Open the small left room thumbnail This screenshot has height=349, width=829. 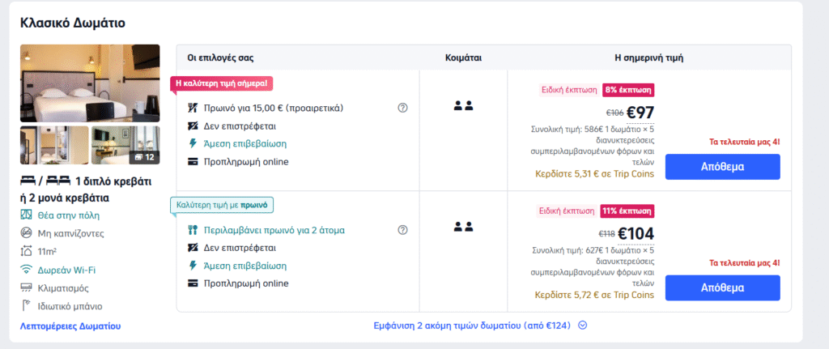click(54, 145)
